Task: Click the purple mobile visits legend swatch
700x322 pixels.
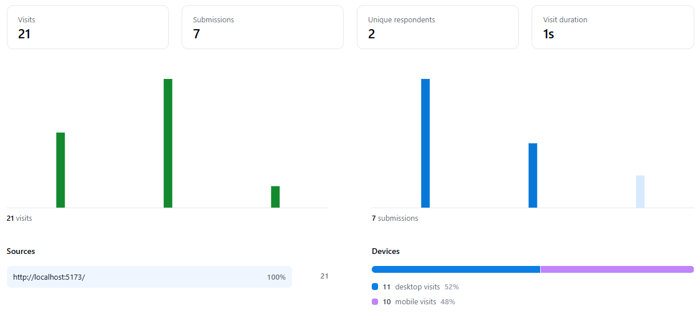Action: (x=375, y=301)
